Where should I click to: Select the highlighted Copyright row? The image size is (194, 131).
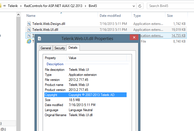coord(86,95)
